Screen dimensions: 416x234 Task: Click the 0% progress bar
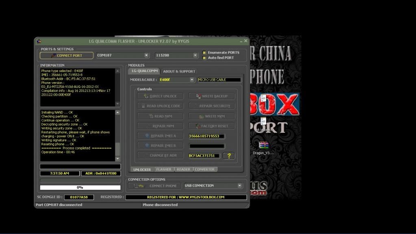point(80,187)
